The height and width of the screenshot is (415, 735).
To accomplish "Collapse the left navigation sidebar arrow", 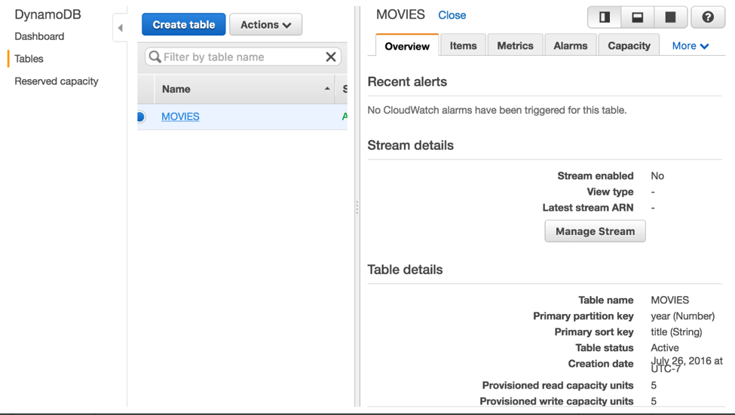I will 121,28.
